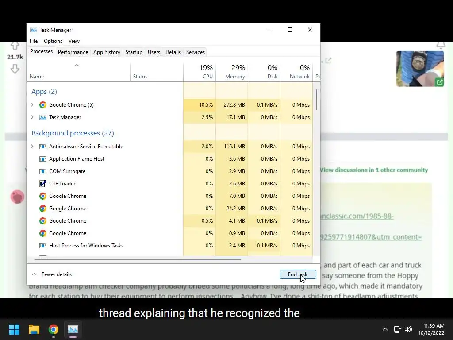
Task: Click sort arrow above Name column
Action: [77, 65]
